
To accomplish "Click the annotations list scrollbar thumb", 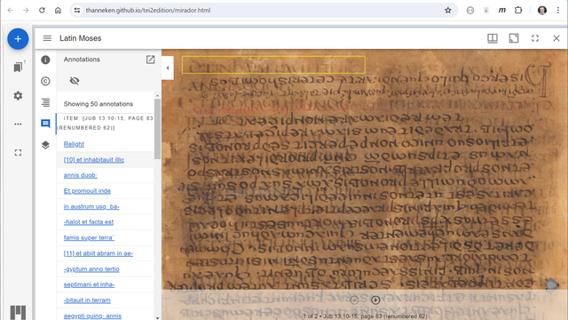I will click(157, 129).
